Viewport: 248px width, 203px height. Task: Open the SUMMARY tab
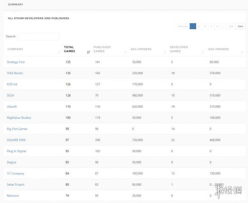point(15,4)
